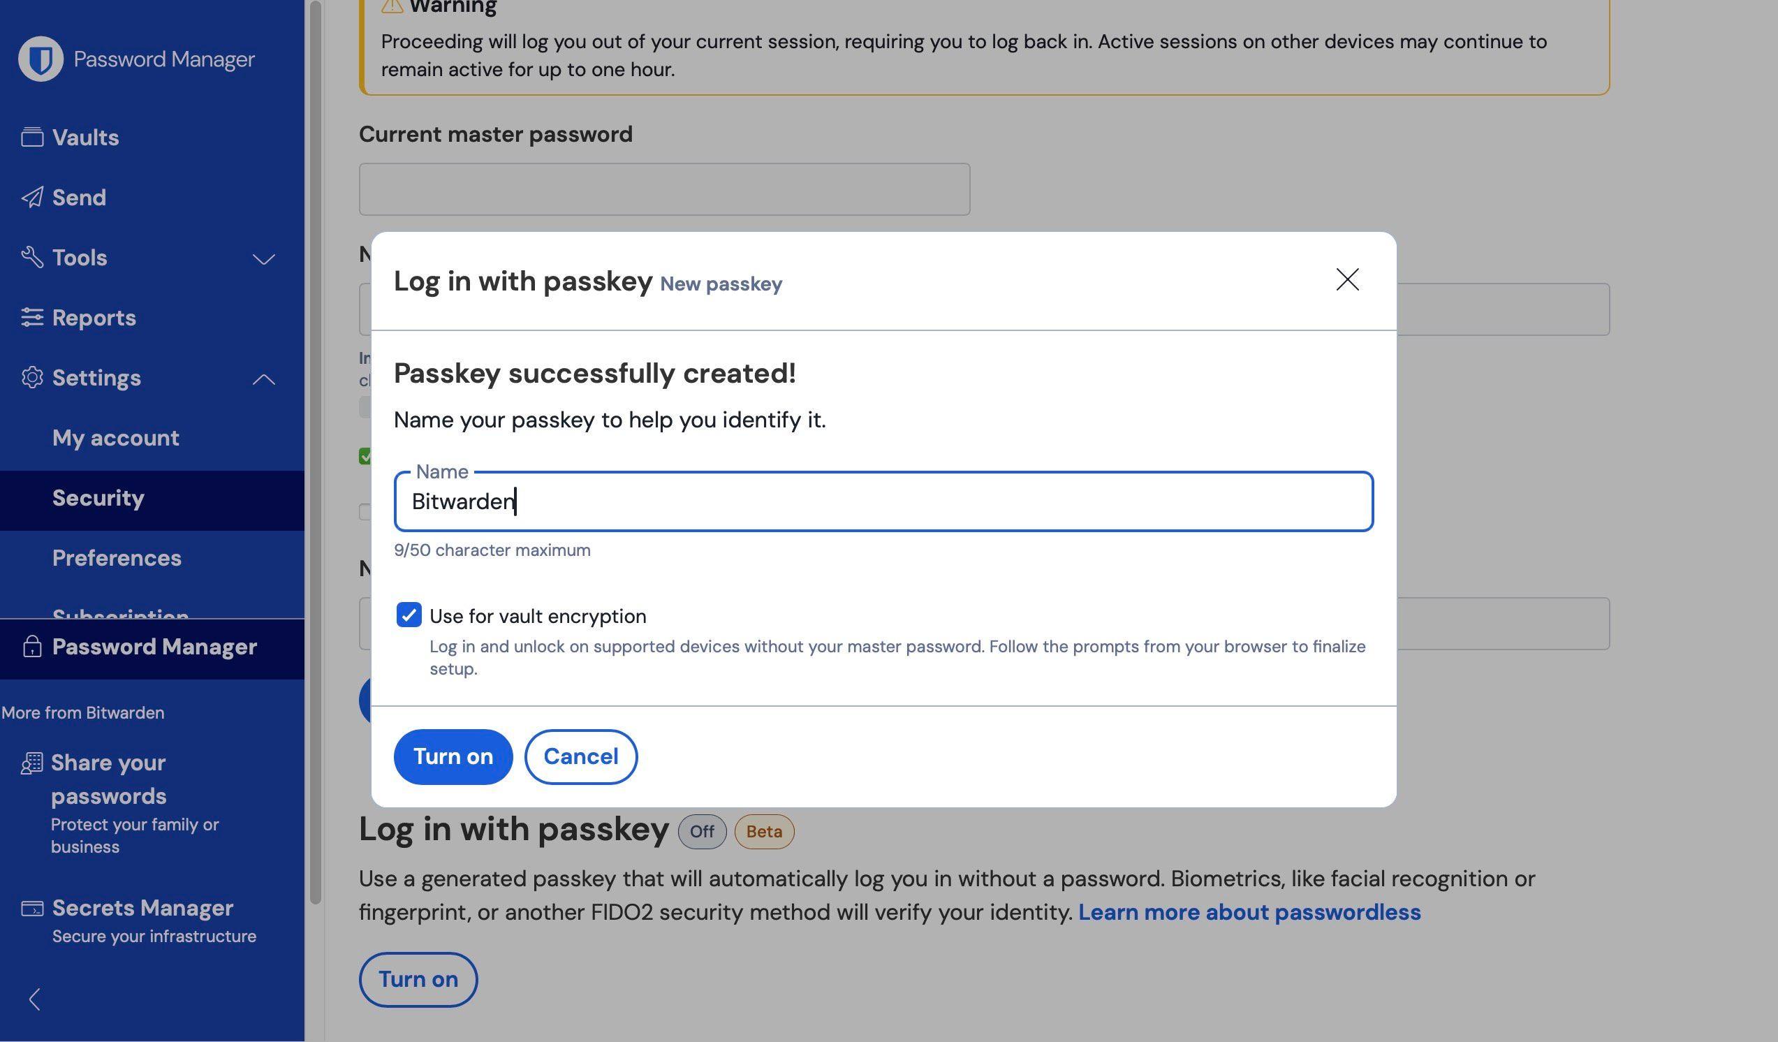Collapse the sidebar with the arrow
The image size is (1778, 1042).
click(35, 999)
